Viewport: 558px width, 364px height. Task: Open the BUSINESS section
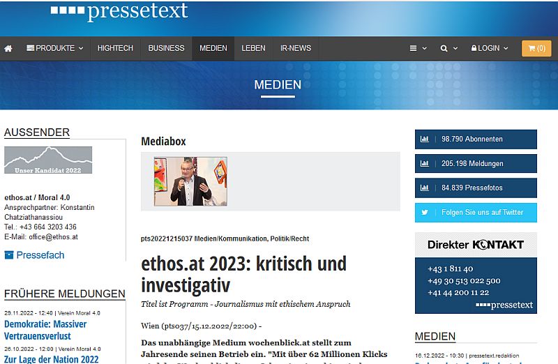point(166,48)
